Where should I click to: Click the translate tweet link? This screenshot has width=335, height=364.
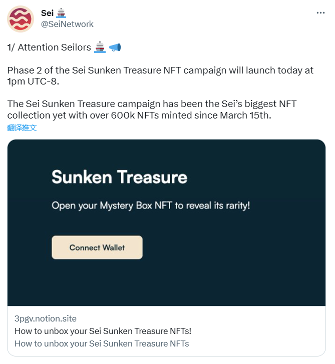(x=22, y=127)
